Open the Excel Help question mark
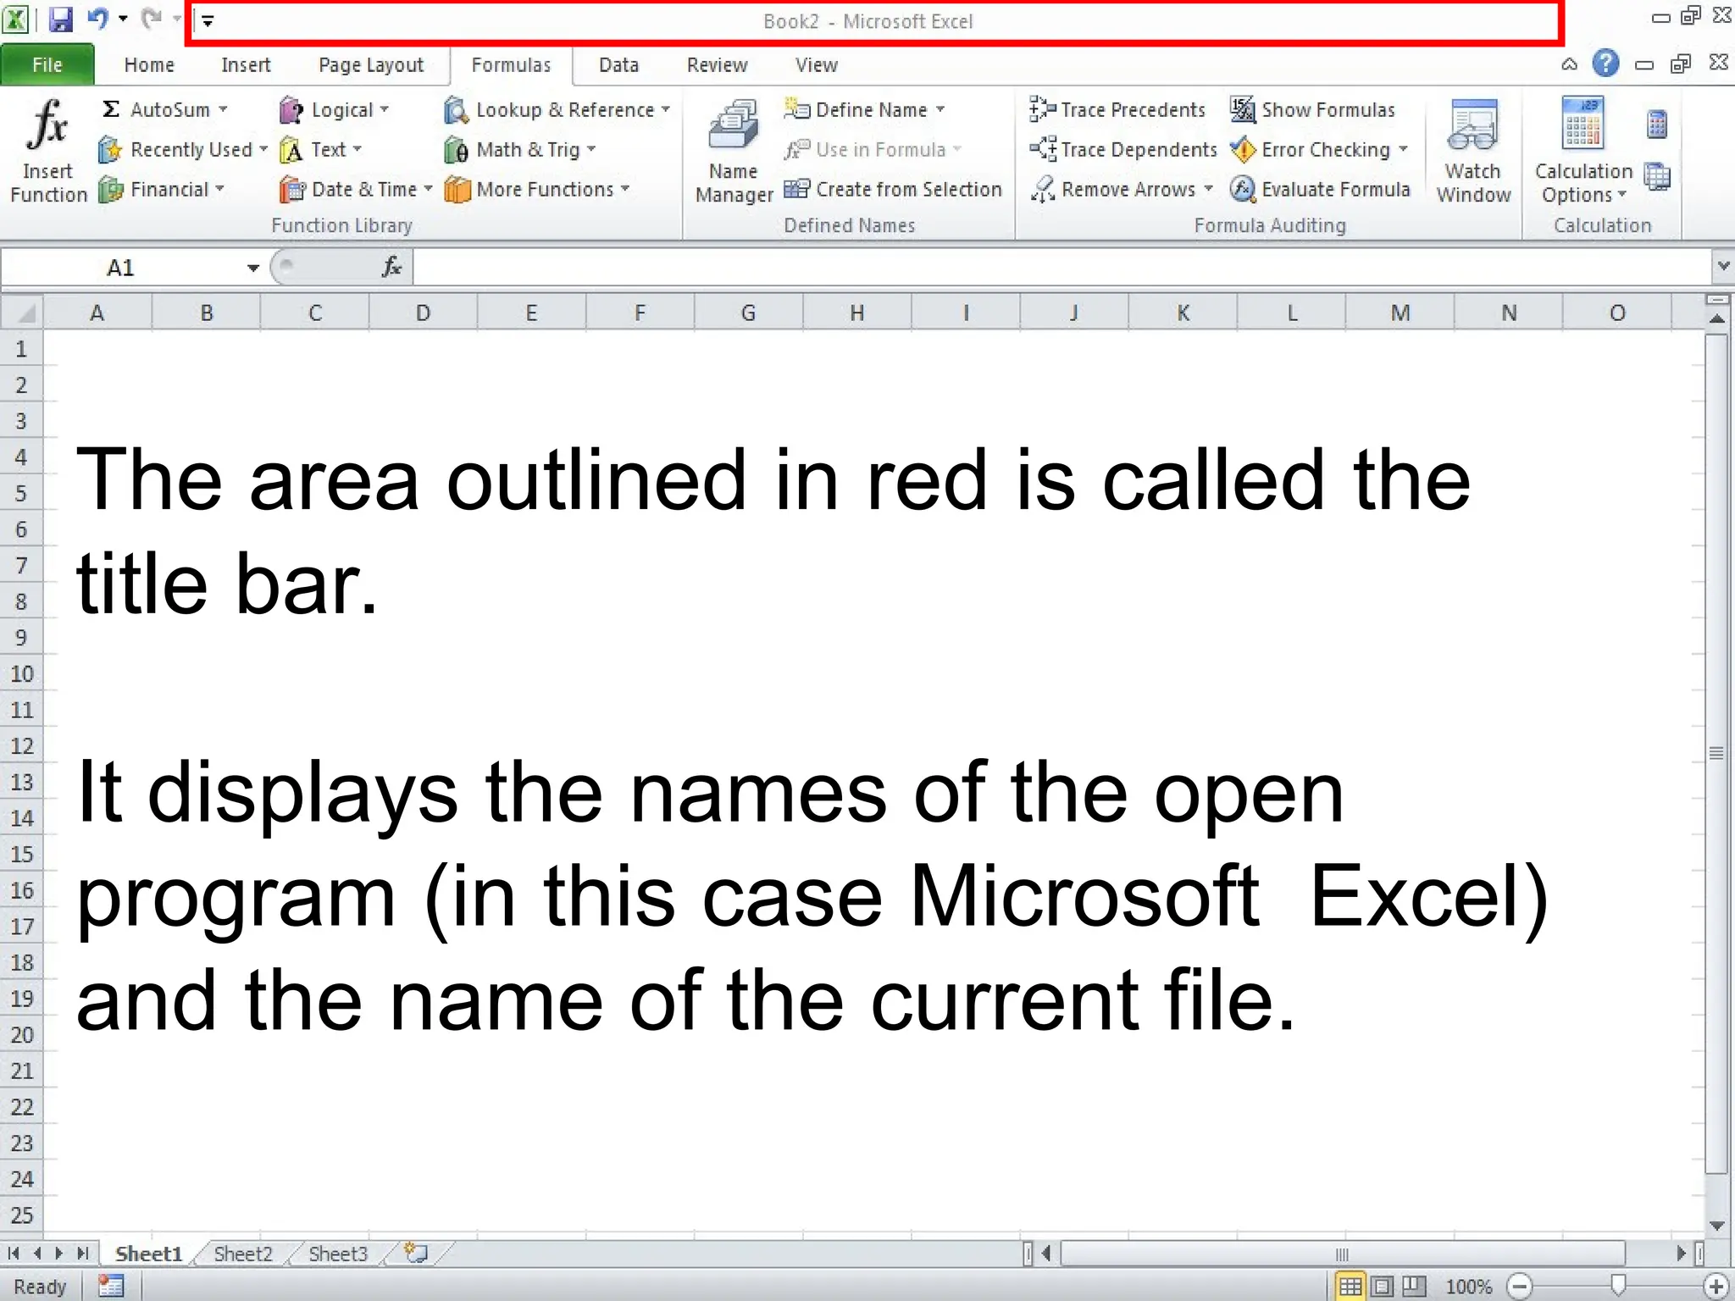Image resolution: width=1735 pixels, height=1301 pixels. click(x=1605, y=64)
